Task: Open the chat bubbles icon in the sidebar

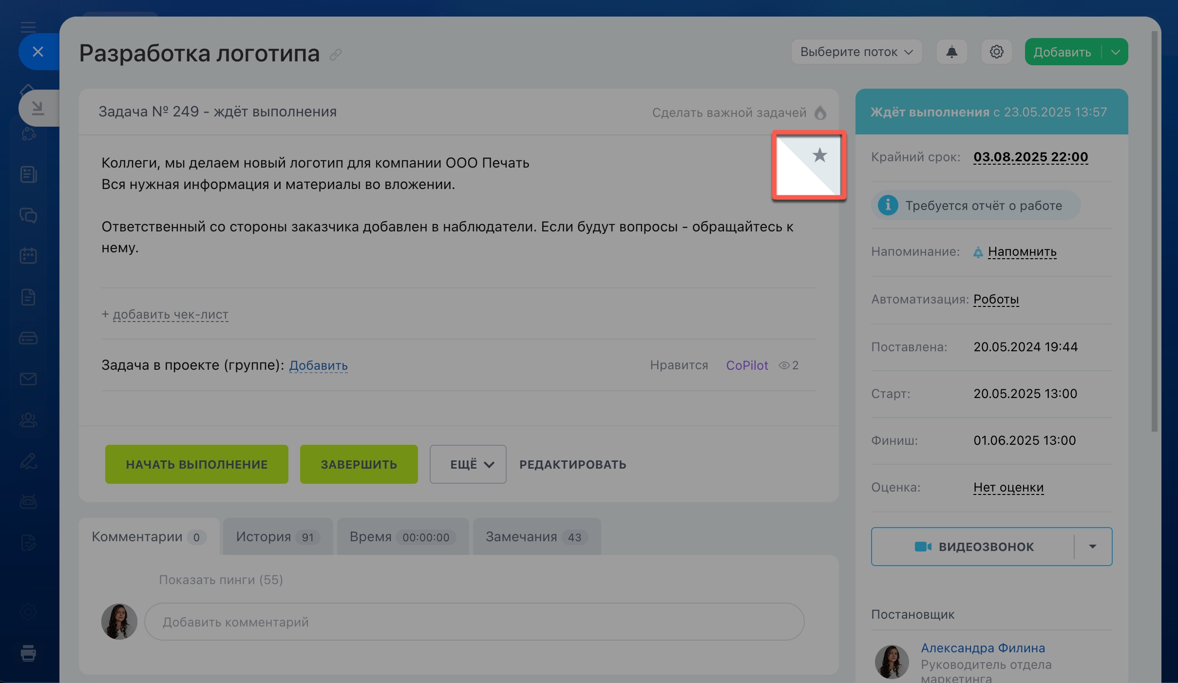Action: coord(28,215)
